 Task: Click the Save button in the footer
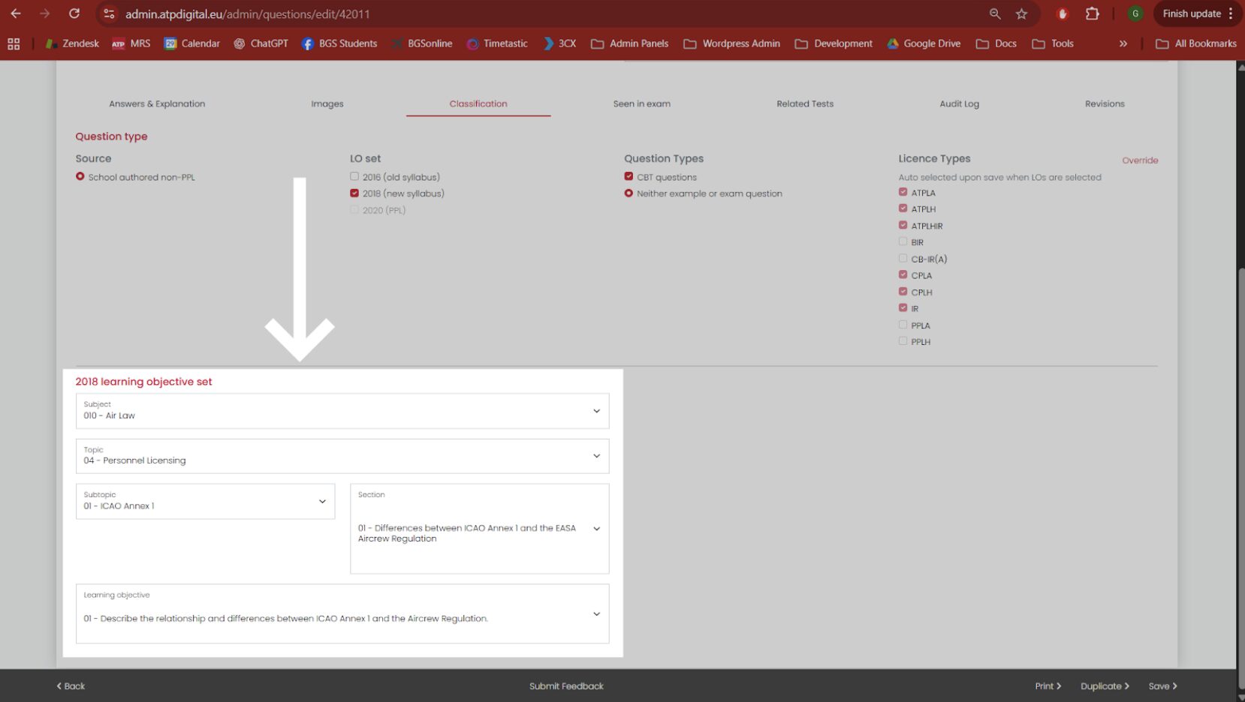click(1162, 685)
